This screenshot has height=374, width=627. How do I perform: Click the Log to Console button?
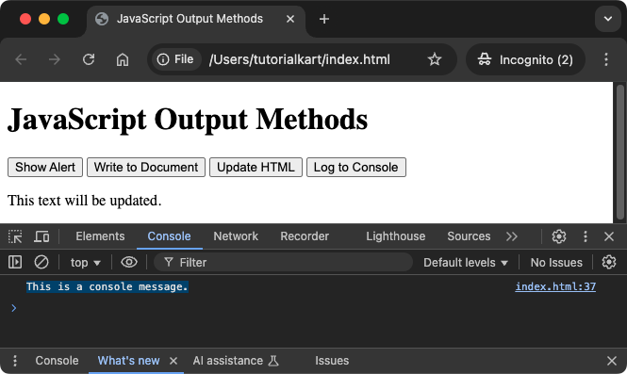[355, 167]
